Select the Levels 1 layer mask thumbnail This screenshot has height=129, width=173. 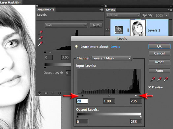[x=138, y=28]
